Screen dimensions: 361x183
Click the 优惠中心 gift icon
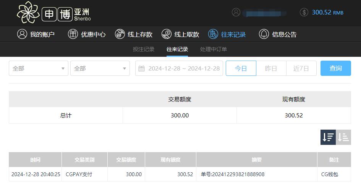(73, 34)
